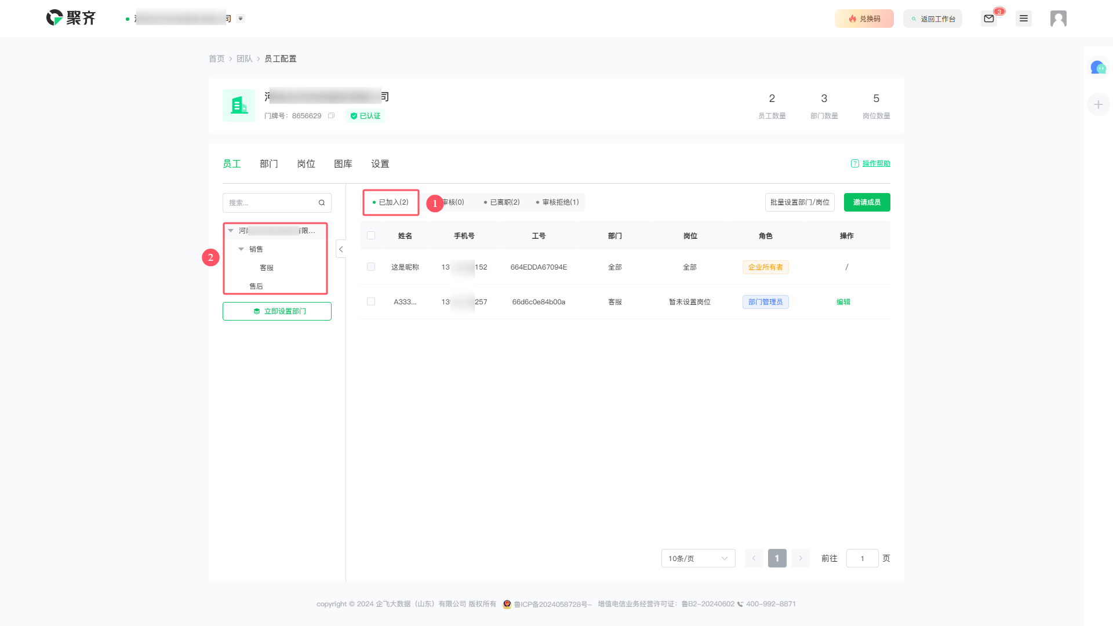Click the 立即设置部门 button
This screenshot has height=626, width=1113.
(277, 311)
